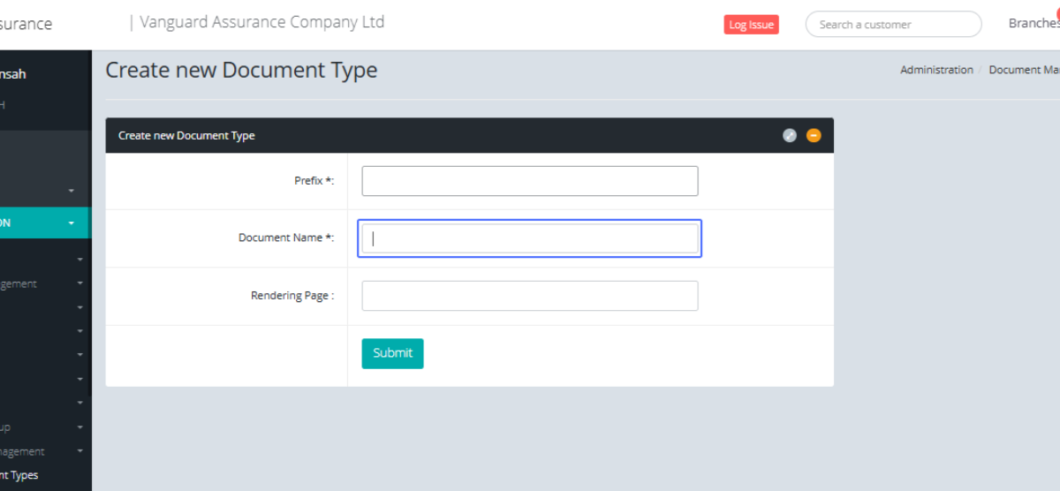Collapse panel with the orange minus icon
Image resolution: width=1060 pixels, height=491 pixels.
click(x=814, y=135)
